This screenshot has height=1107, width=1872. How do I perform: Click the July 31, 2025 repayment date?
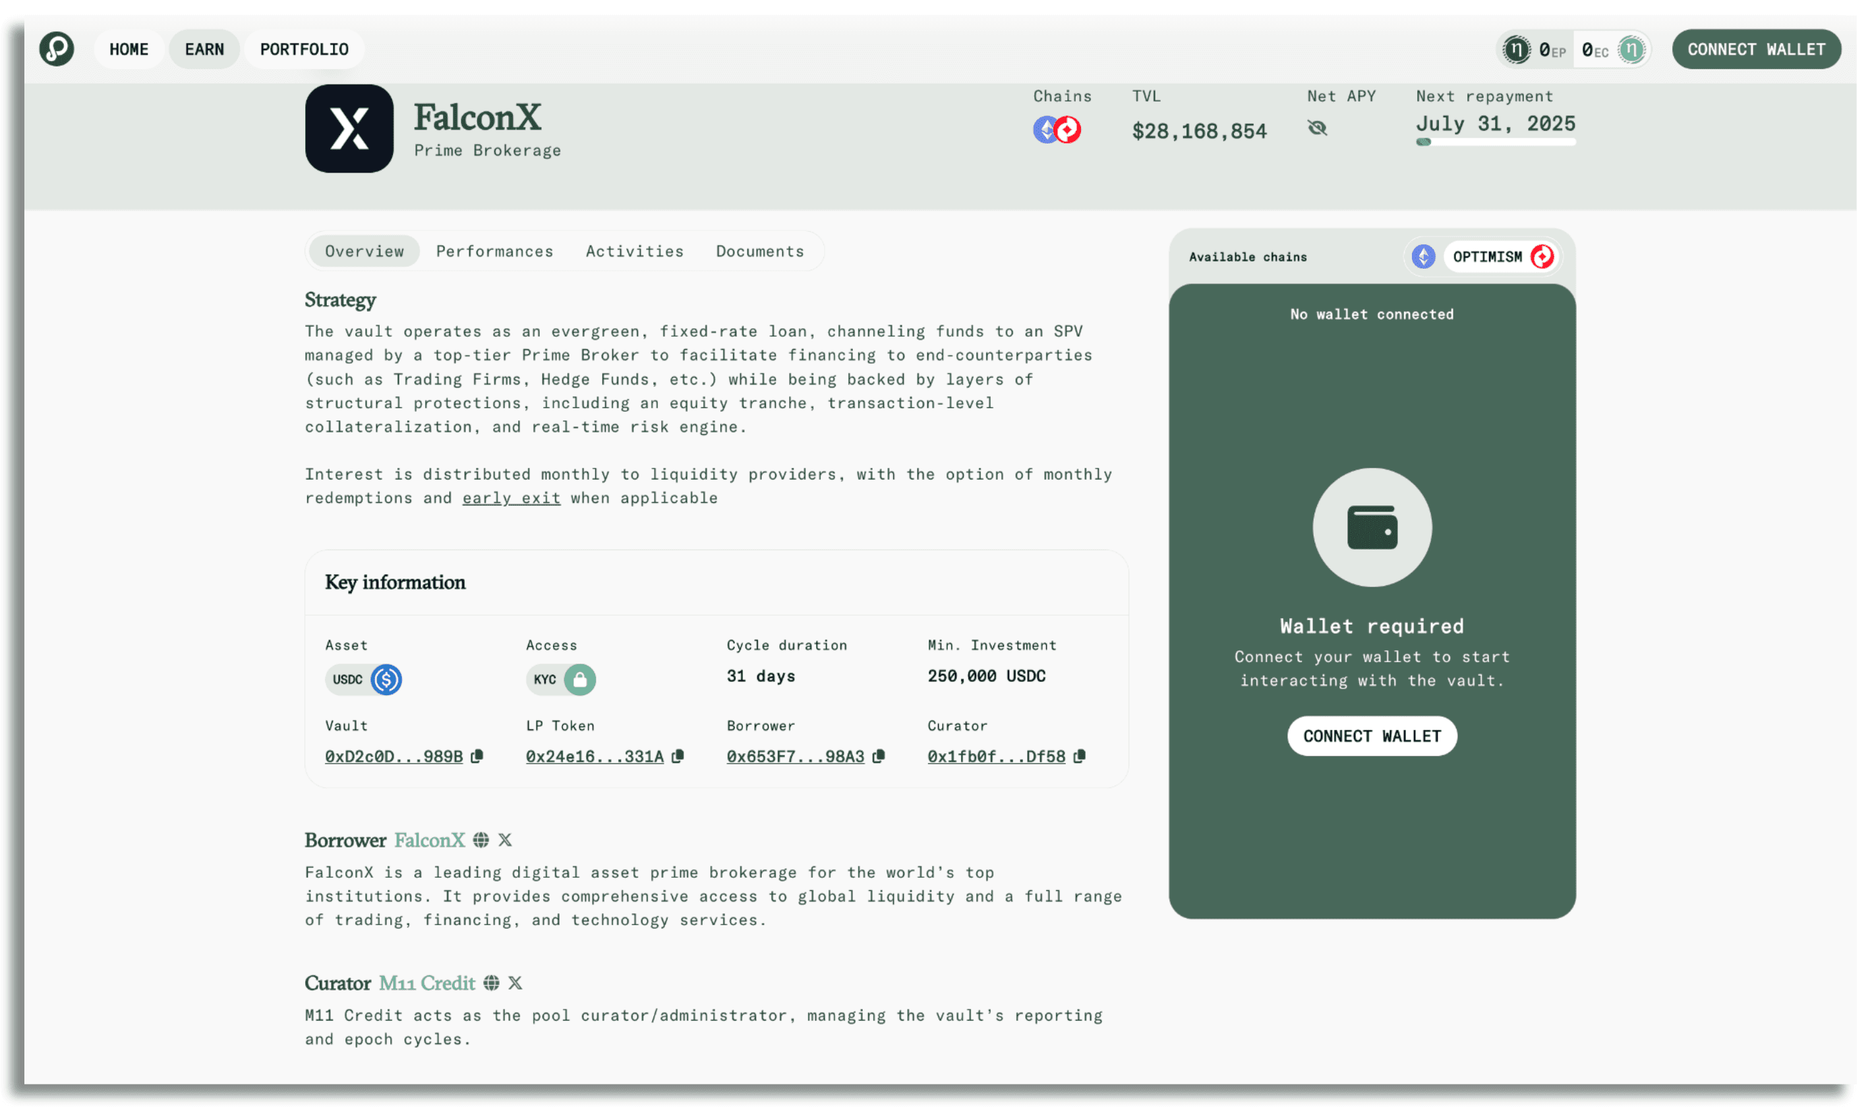(x=1496, y=124)
